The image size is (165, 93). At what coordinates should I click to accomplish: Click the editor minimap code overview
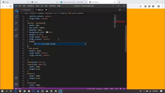coord(119,21)
